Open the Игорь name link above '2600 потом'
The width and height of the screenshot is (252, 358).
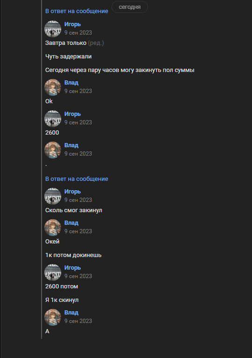[x=72, y=268]
